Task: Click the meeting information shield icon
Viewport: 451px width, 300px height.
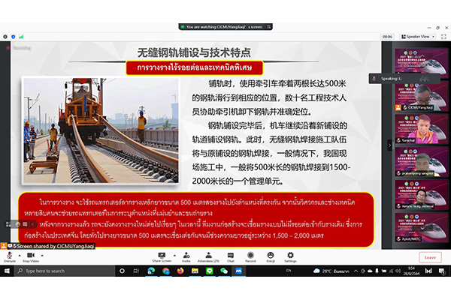Action: pos(5,36)
